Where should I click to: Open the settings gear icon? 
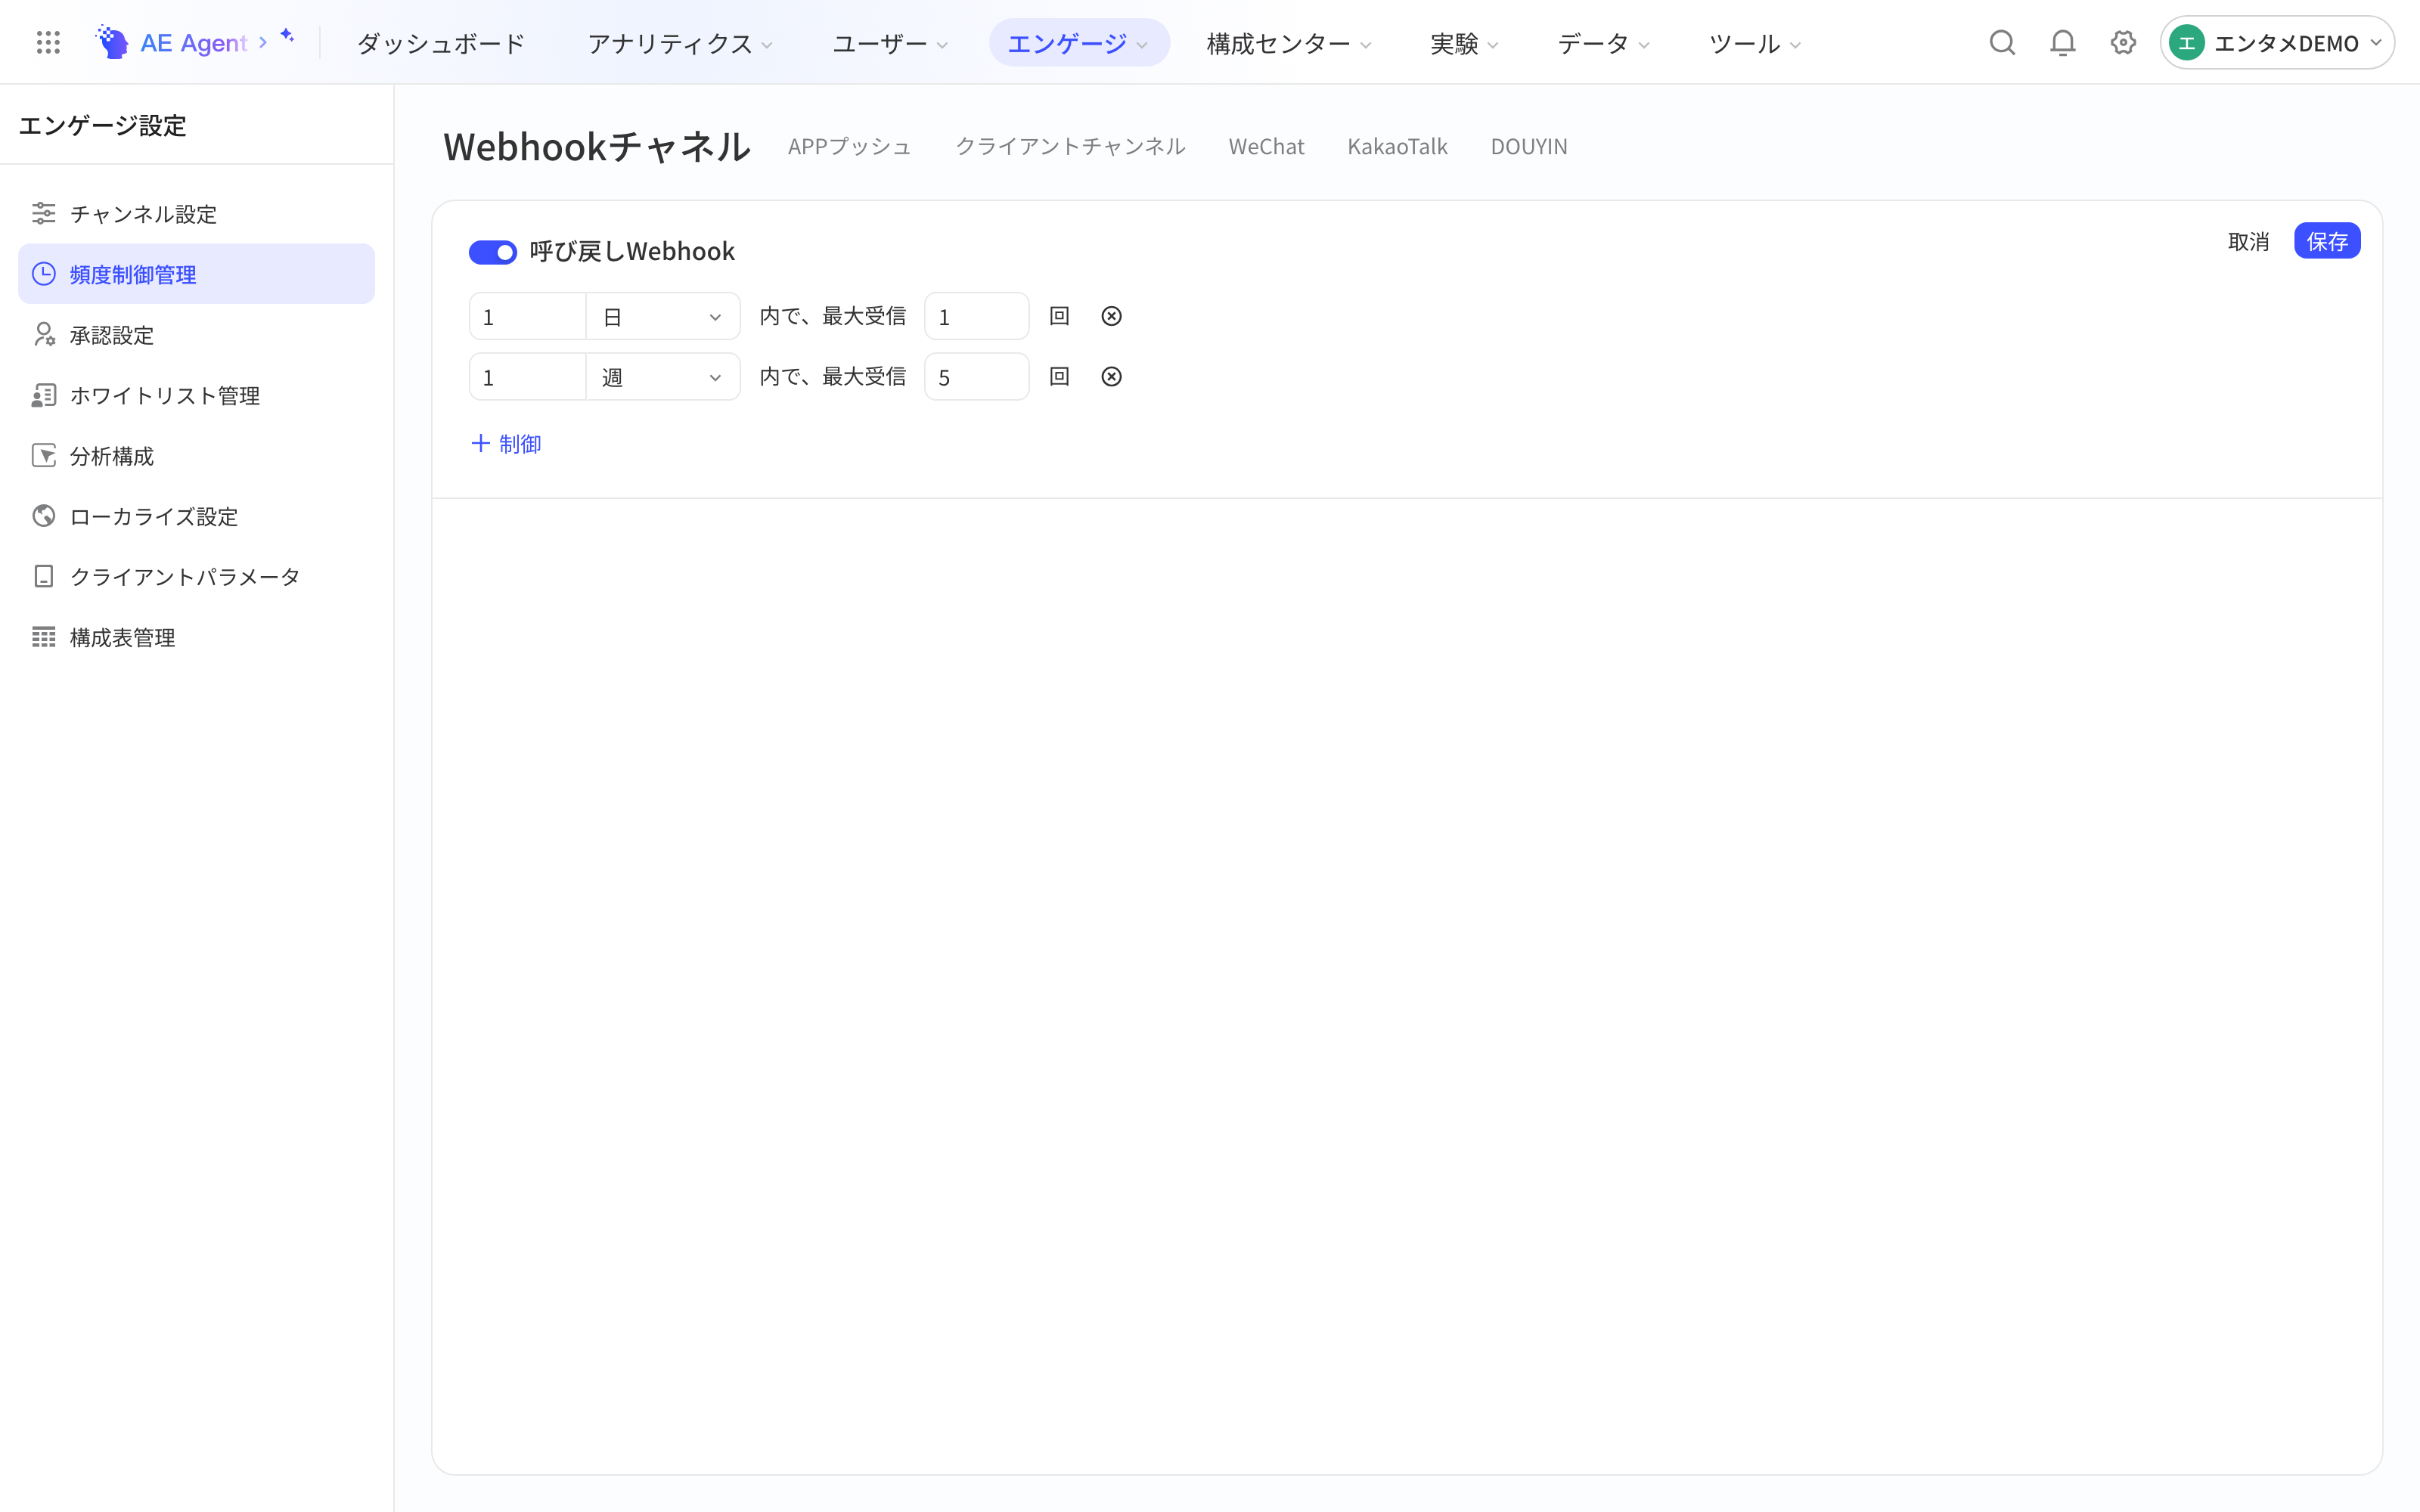(2123, 42)
